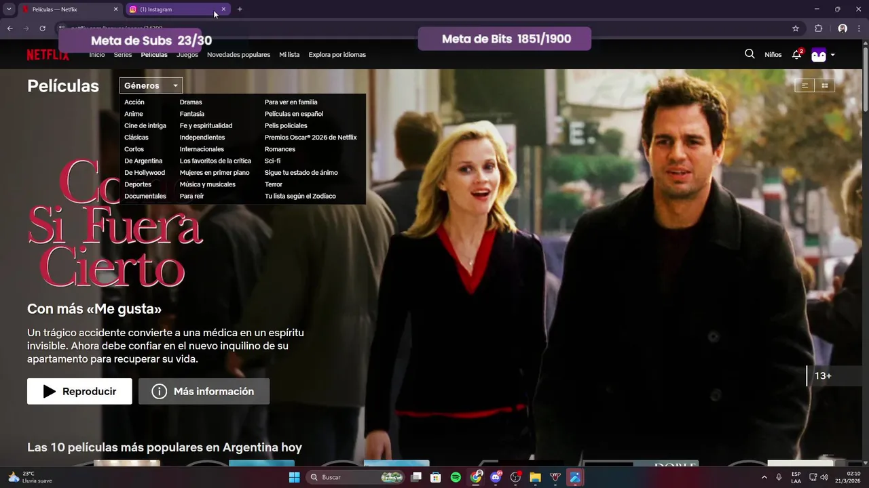
Task: Select the Anime genre
Action: pos(134,114)
